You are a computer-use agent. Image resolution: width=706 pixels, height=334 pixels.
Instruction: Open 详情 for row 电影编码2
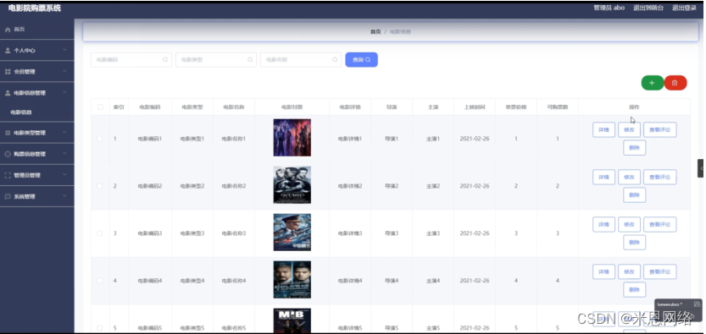pos(603,178)
